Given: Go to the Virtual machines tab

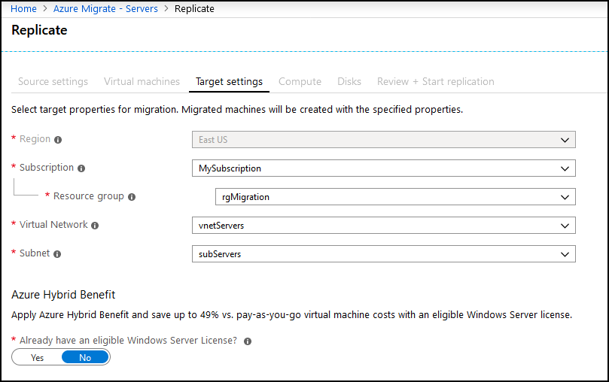Looking at the screenshot, I should coord(142,81).
